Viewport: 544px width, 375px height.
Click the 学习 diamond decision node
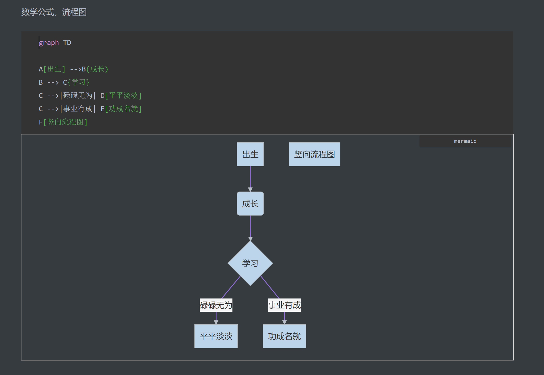[250, 263]
